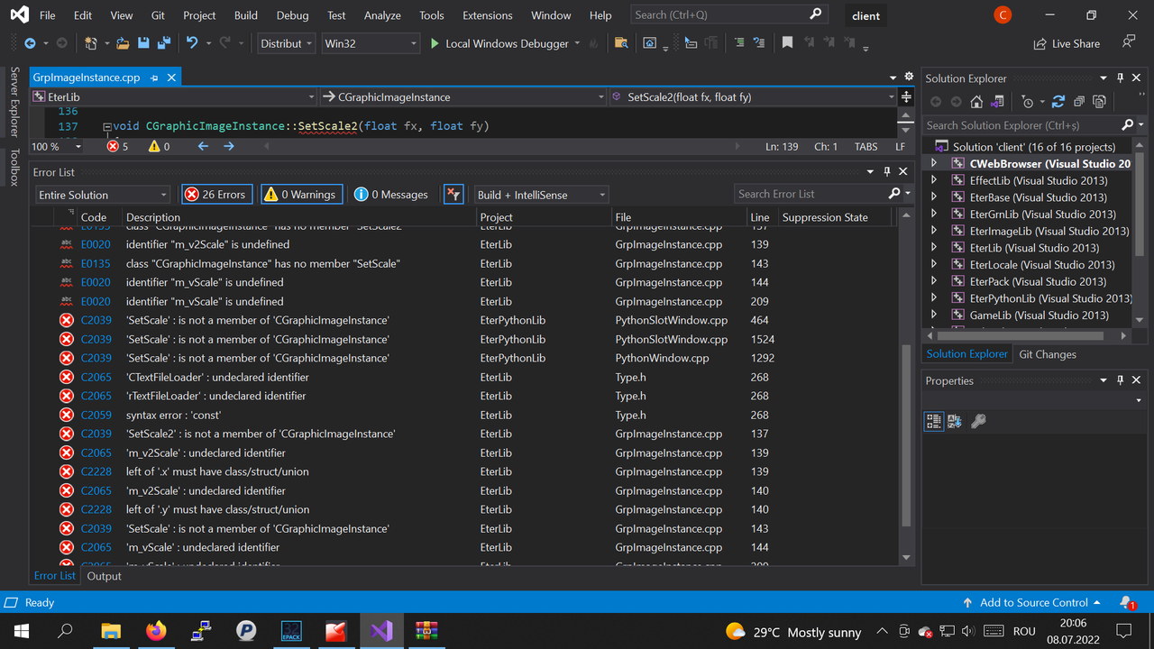The height and width of the screenshot is (649, 1154).
Task: Click the Find in Files icon
Action: 620,43
